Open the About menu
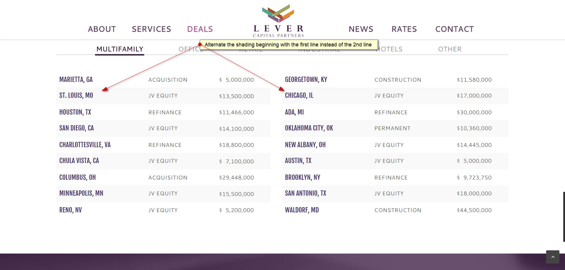 [102, 29]
